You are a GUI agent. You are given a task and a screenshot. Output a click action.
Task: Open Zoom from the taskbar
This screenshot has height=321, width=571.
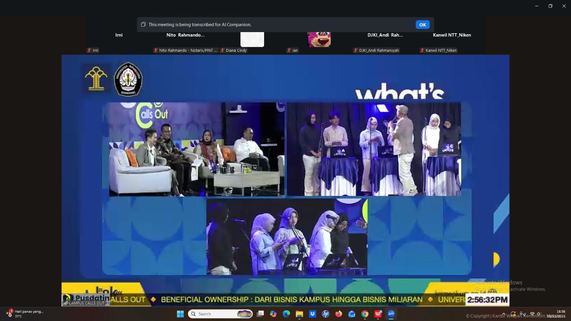(391, 314)
